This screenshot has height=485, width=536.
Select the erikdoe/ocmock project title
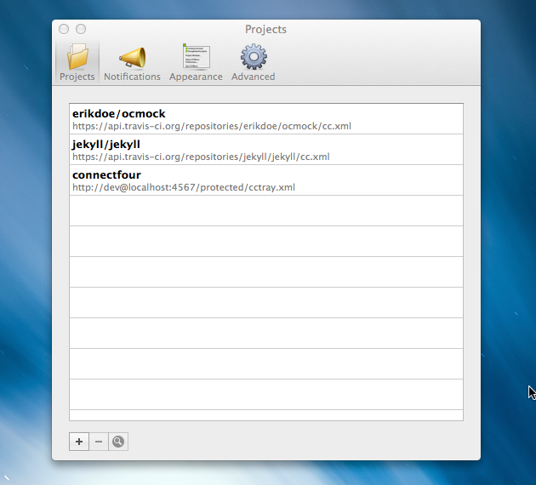pos(118,113)
